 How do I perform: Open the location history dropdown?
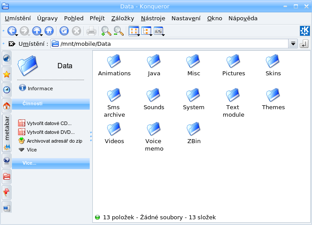pyautogui.click(x=293, y=44)
